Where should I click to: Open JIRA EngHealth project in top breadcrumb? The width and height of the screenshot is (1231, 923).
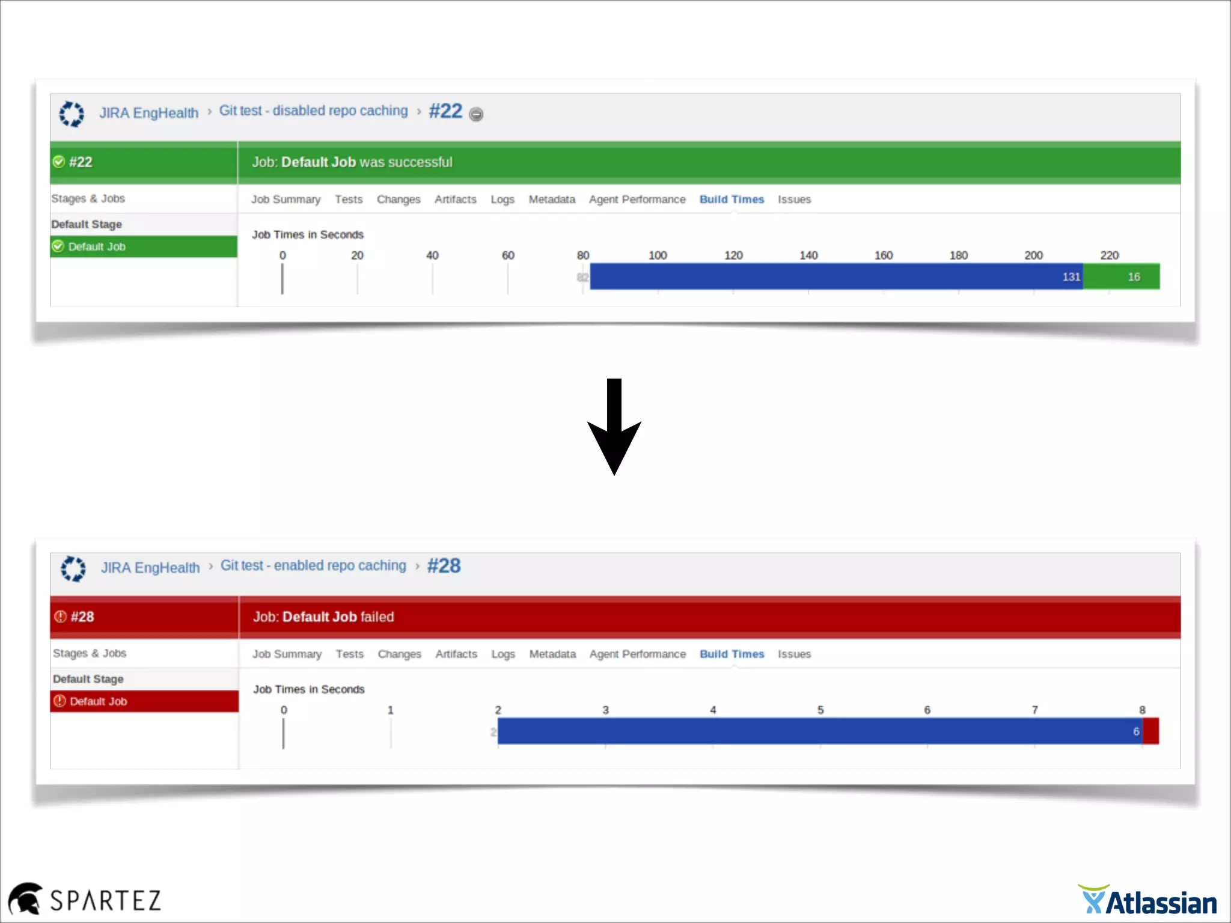[148, 113]
